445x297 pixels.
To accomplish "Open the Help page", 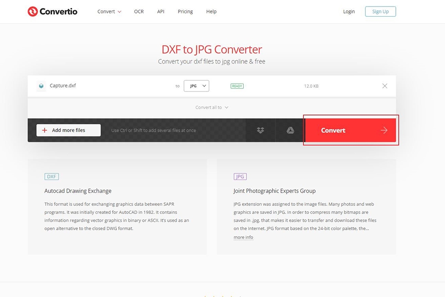I will point(211,11).
